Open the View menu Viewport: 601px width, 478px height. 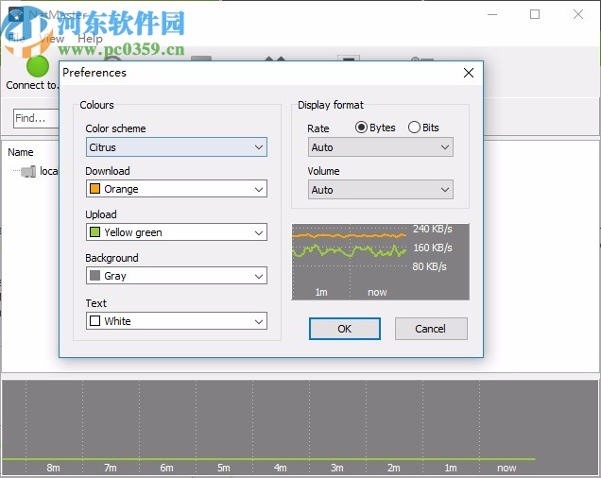point(52,39)
